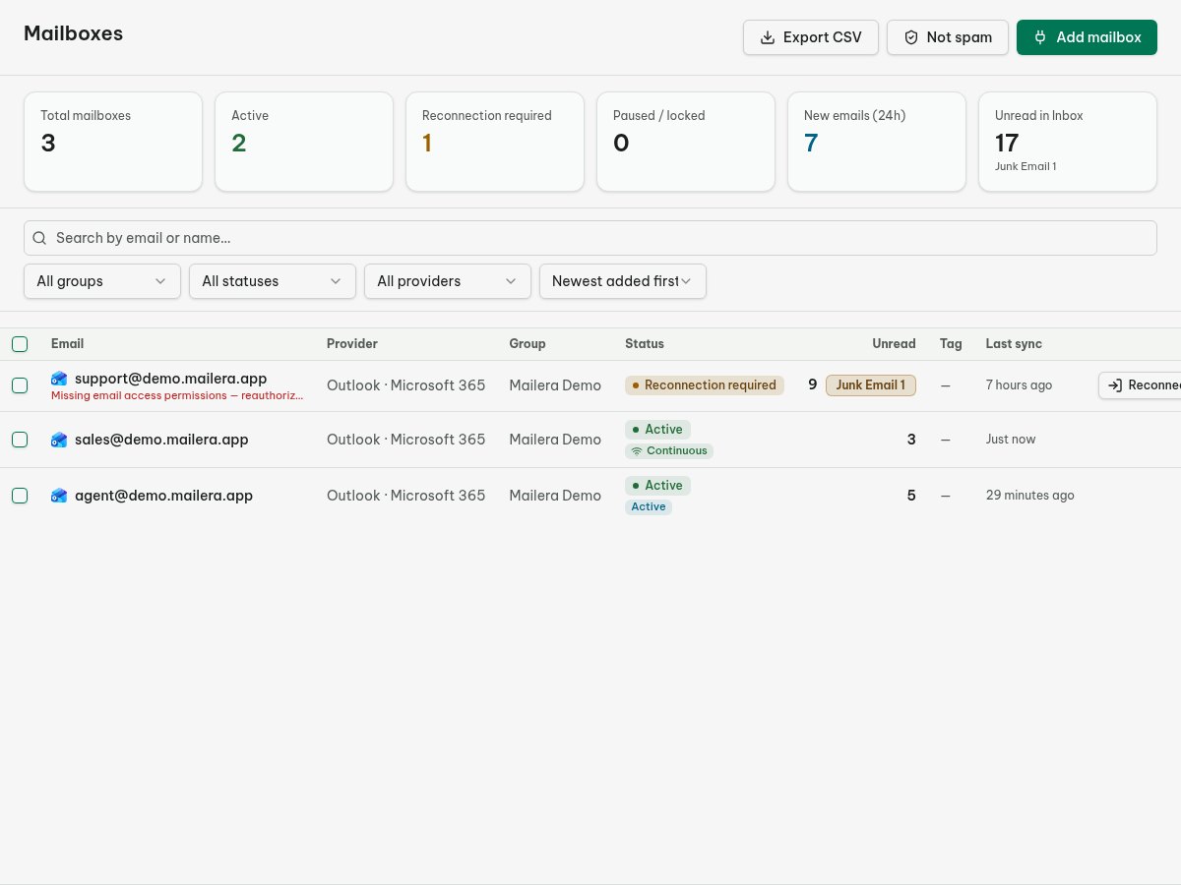
Task: Click unread count 5 in agent row
Action: [911, 496]
